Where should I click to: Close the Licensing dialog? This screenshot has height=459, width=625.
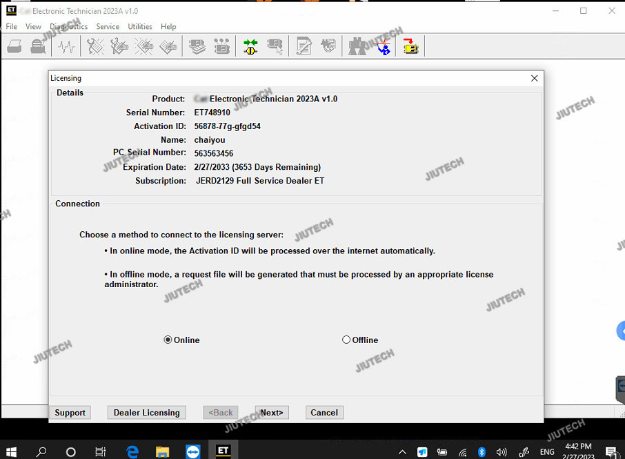click(534, 78)
